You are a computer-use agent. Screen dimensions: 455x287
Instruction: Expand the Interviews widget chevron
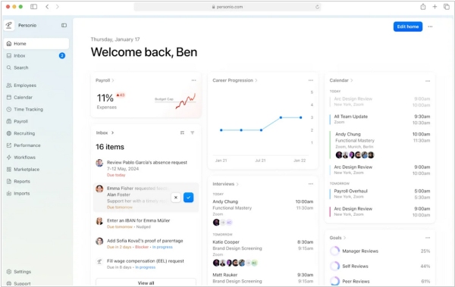pyautogui.click(x=237, y=184)
